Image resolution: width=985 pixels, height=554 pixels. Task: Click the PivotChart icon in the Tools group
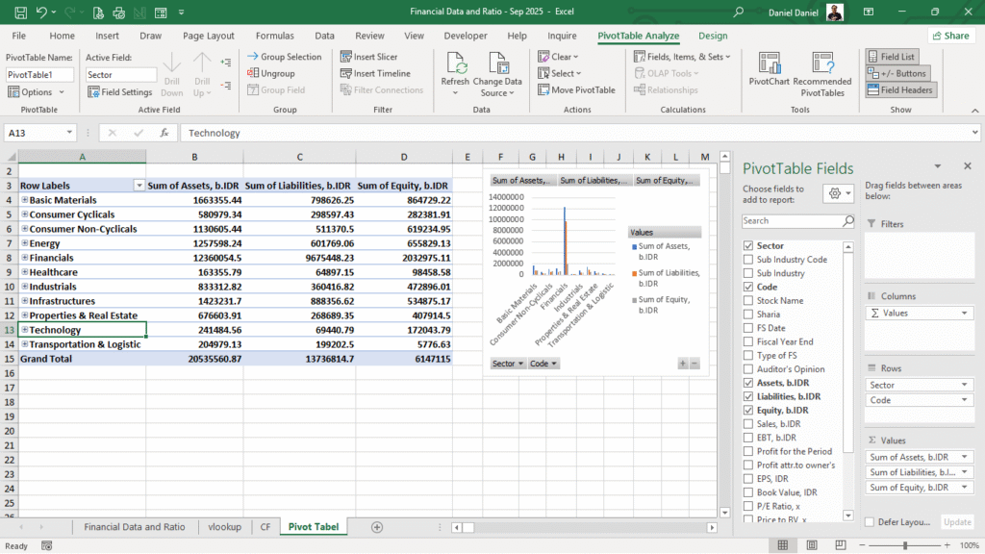pyautogui.click(x=769, y=65)
